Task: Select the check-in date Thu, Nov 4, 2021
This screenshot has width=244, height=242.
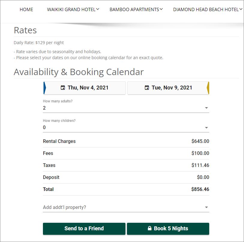Action: tap(85, 88)
